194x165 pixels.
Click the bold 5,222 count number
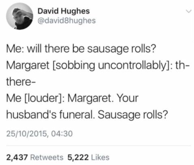tap(78, 157)
